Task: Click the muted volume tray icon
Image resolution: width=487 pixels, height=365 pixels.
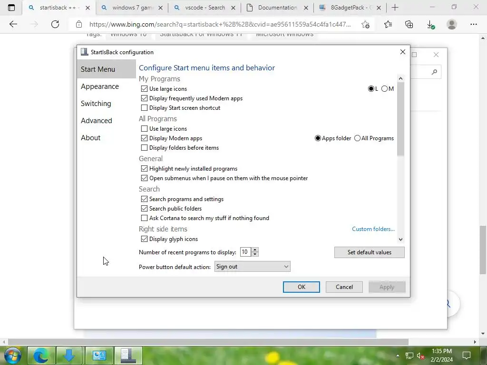Action: 420,355
